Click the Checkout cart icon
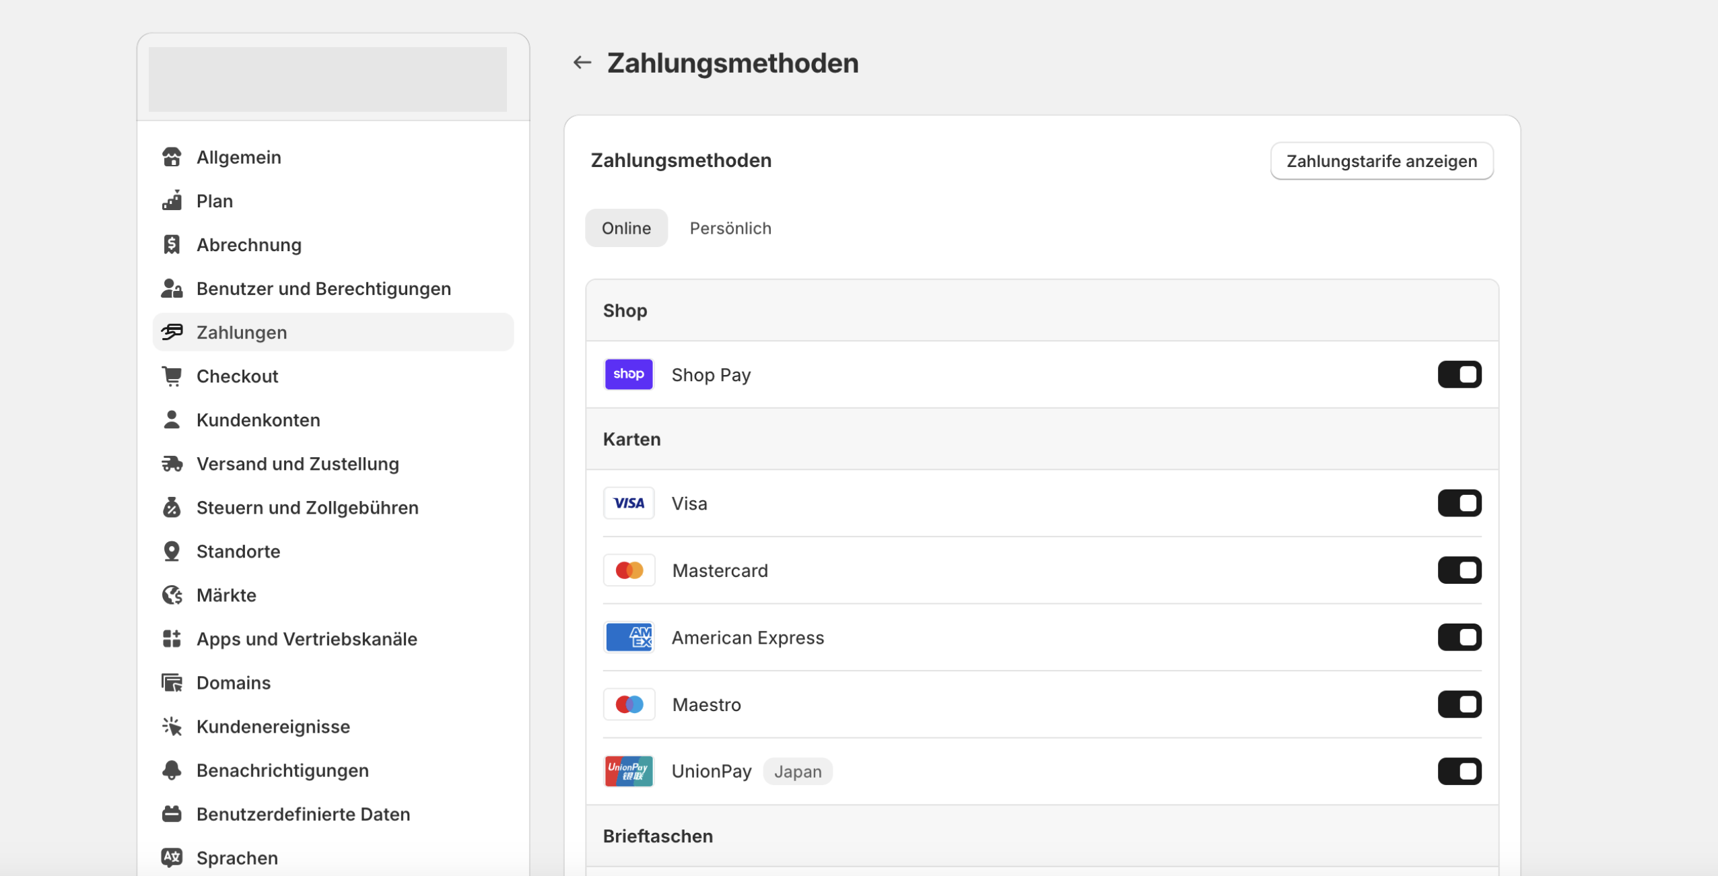This screenshot has height=876, width=1718. coord(172,376)
